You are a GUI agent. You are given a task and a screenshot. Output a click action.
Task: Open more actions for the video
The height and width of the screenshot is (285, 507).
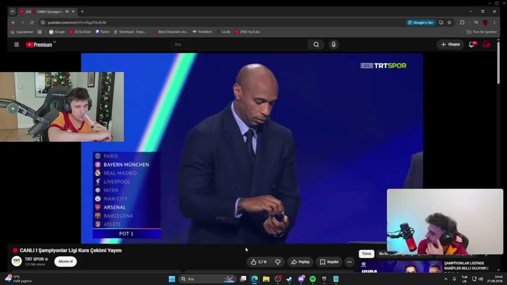(x=349, y=262)
